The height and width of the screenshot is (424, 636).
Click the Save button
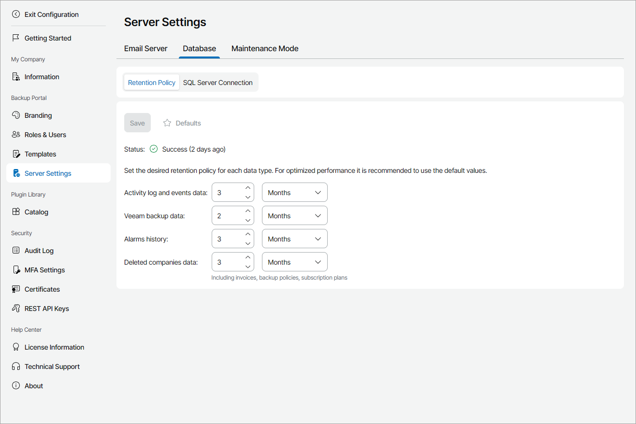point(137,123)
